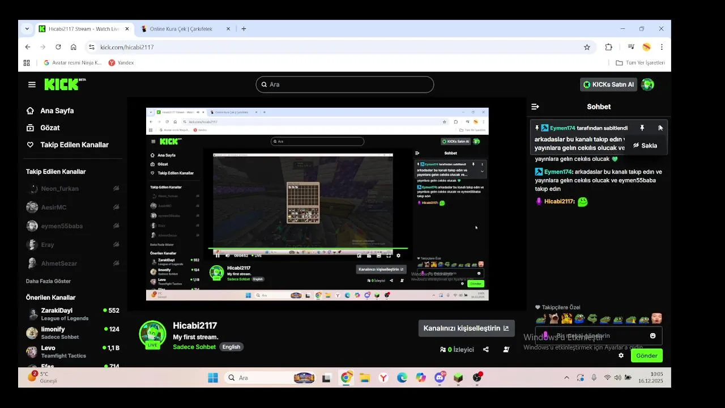Pick the human face emote
The height and width of the screenshot is (408, 725).
[x=656, y=319]
